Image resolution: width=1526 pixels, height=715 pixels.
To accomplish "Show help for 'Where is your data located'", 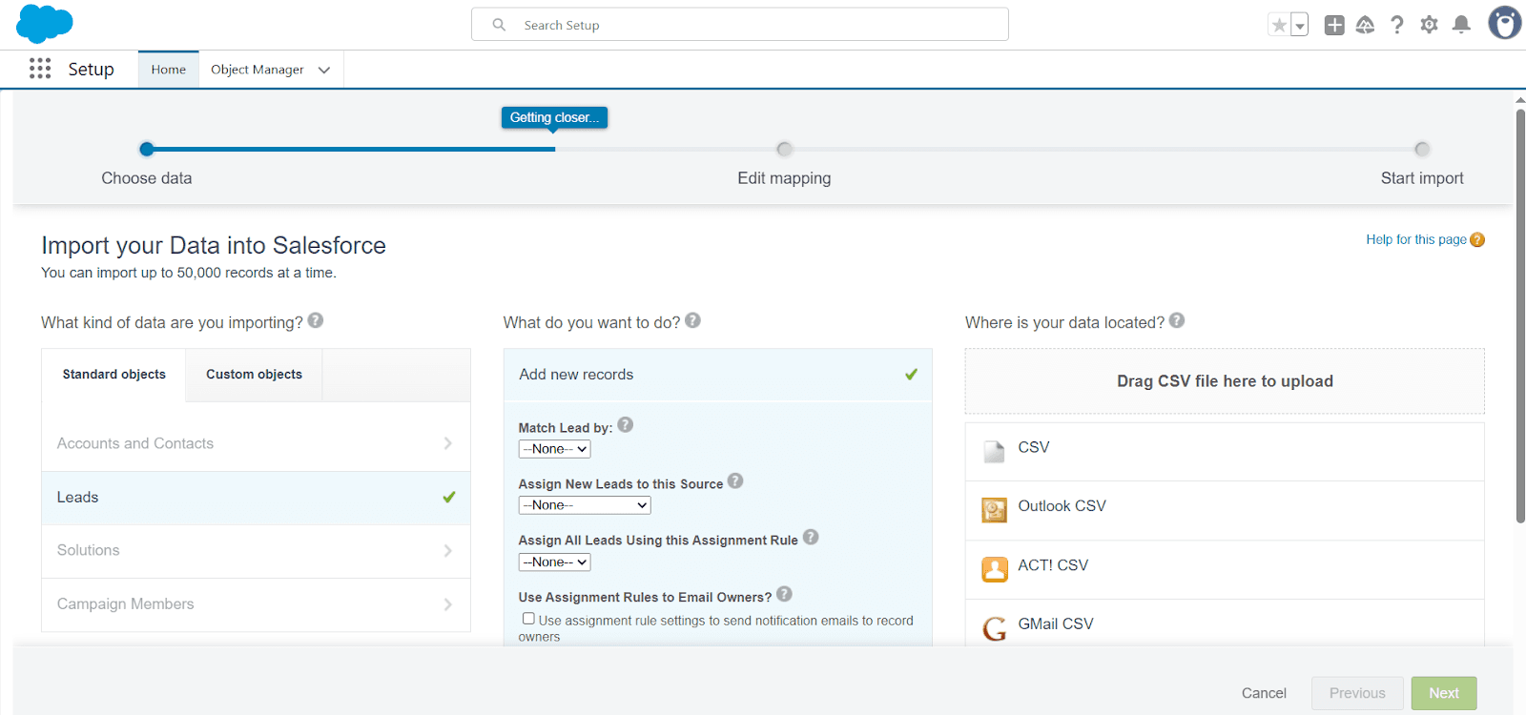I will (x=1177, y=320).
